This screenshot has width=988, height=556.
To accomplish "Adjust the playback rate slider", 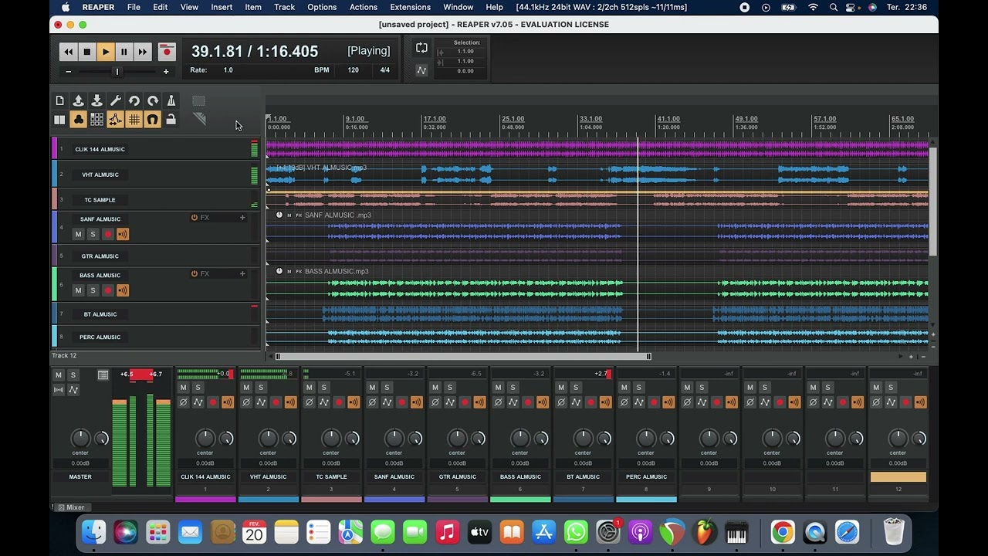I will click(x=117, y=71).
